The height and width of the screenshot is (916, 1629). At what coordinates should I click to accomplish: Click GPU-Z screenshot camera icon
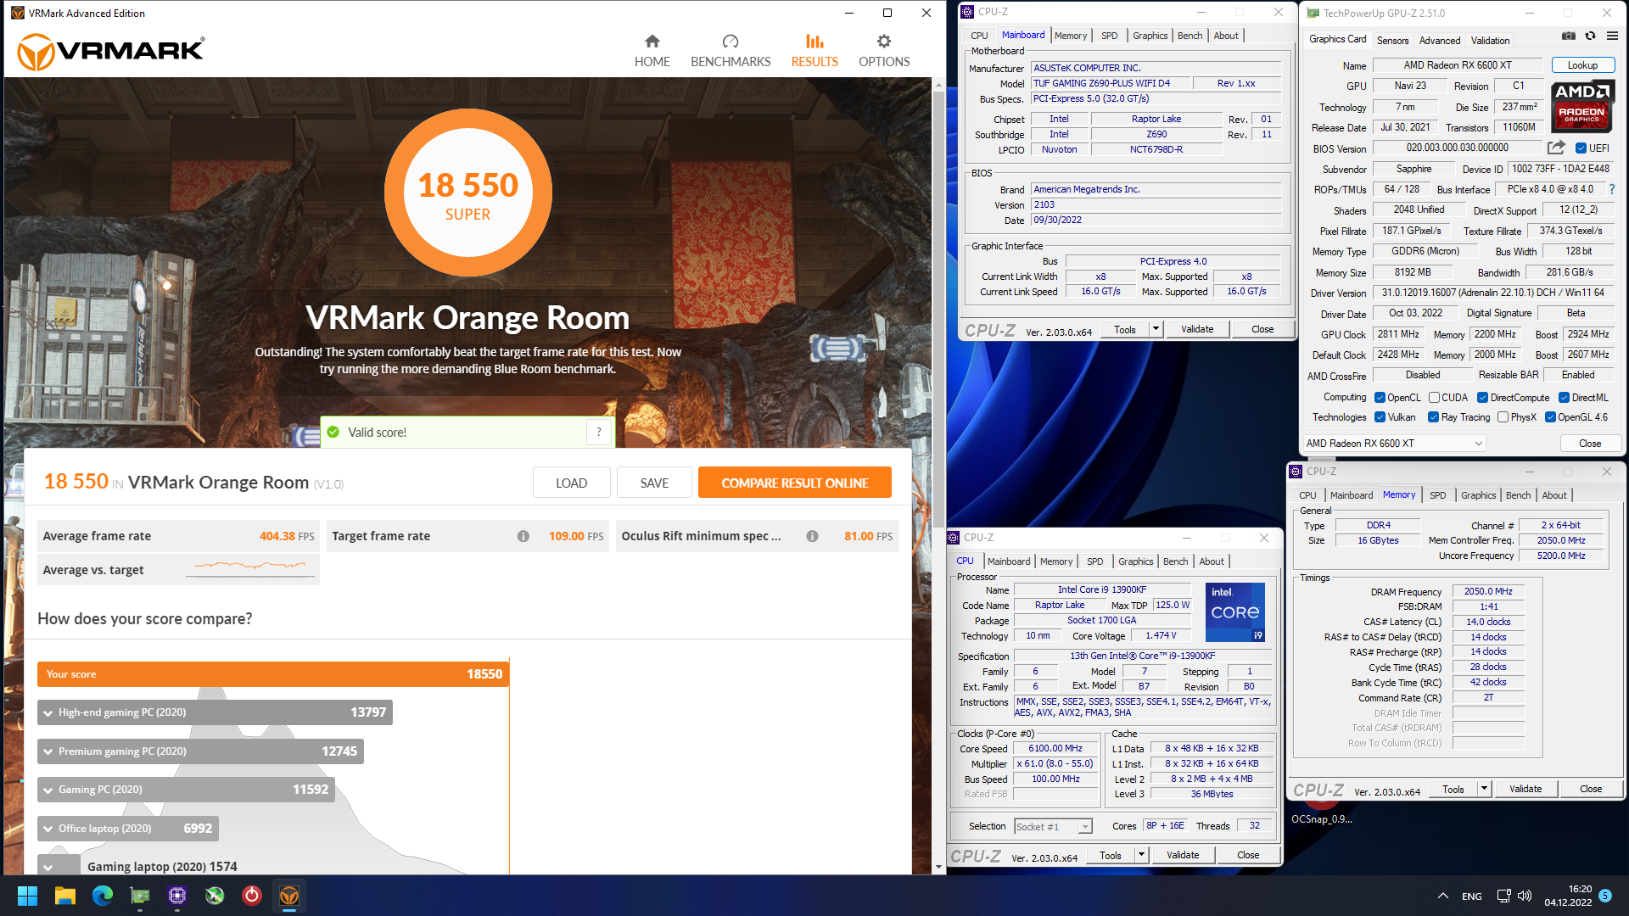click(1569, 36)
